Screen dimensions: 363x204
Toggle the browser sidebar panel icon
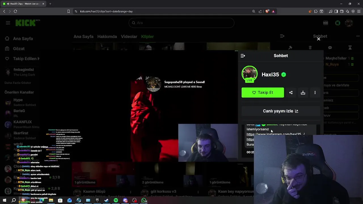(336, 11)
